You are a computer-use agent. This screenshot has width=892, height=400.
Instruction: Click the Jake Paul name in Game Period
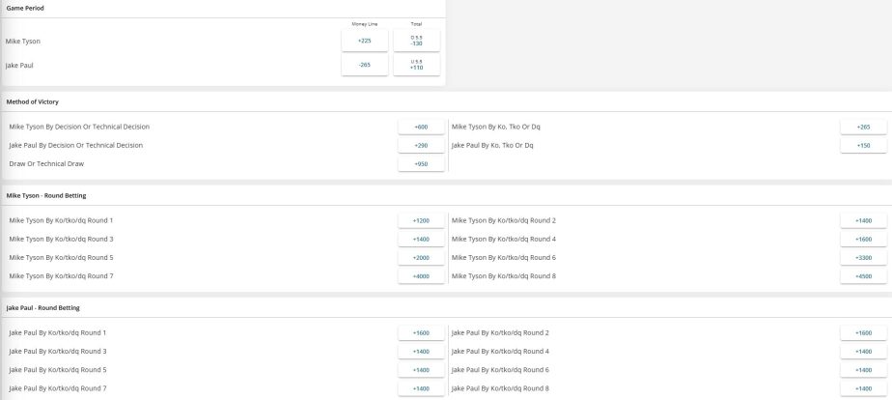point(19,66)
